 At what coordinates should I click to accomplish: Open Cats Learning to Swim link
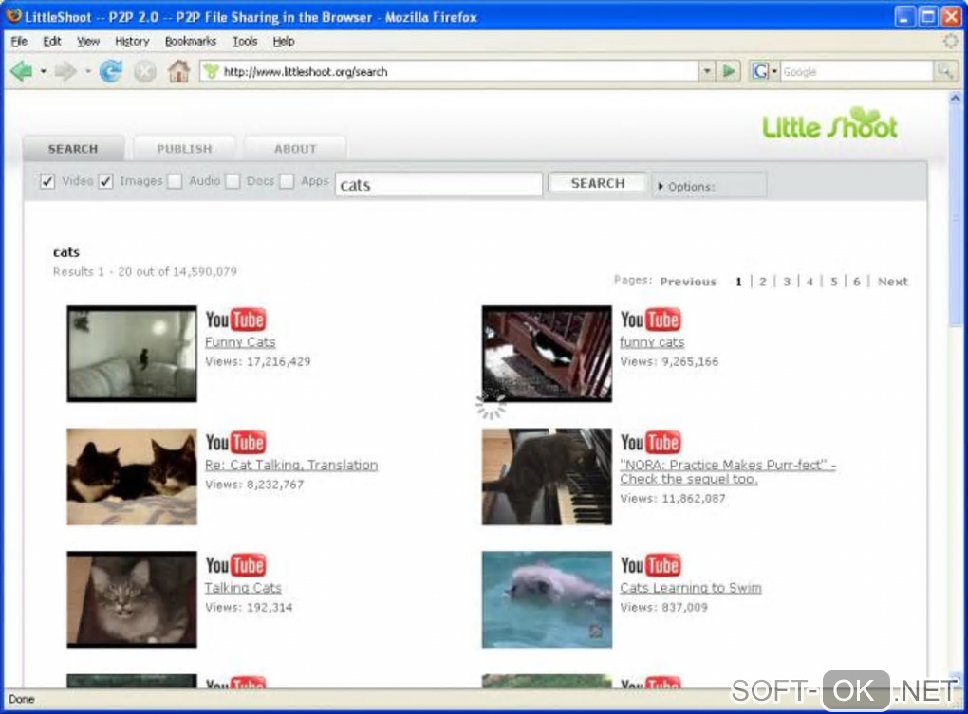click(x=690, y=588)
